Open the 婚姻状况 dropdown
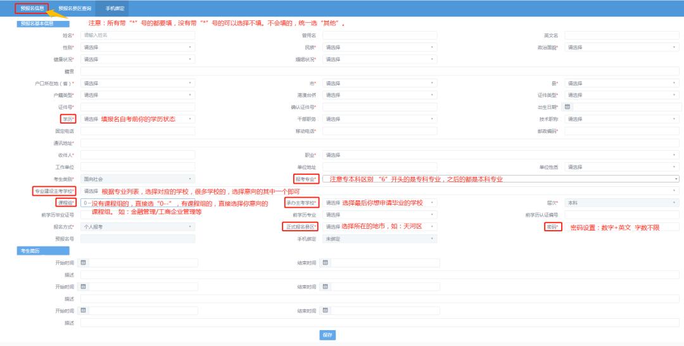Image resolution: width=684 pixels, height=346 pixels. pos(379,60)
